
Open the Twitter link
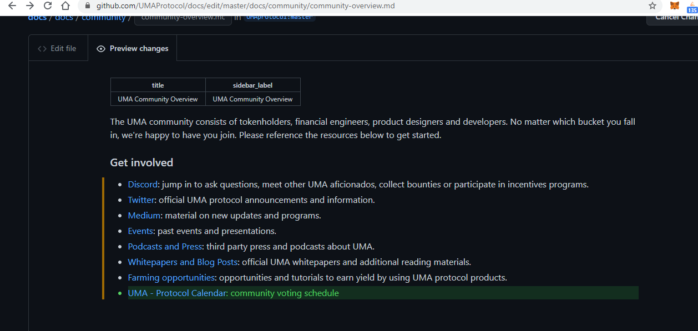141,200
